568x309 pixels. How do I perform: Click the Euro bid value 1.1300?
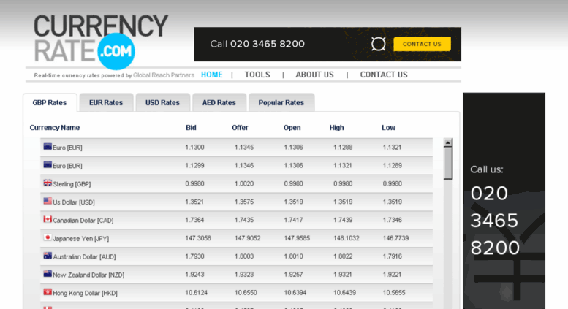tap(194, 148)
